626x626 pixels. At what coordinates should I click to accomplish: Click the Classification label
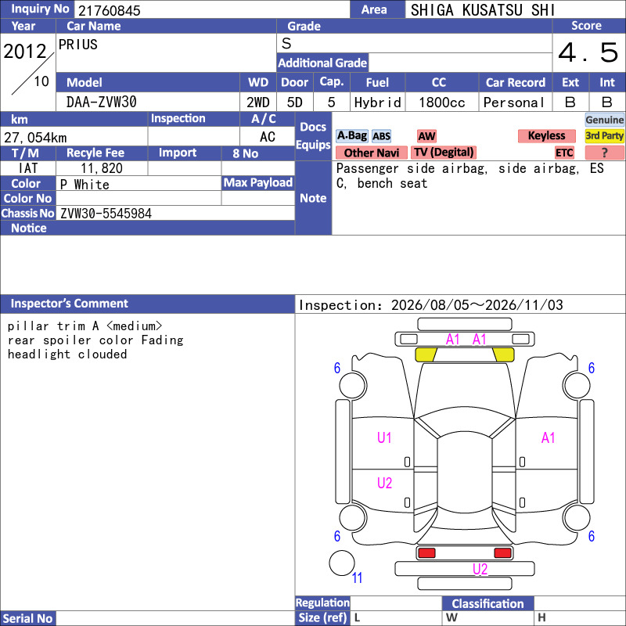pyautogui.click(x=487, y=603)
